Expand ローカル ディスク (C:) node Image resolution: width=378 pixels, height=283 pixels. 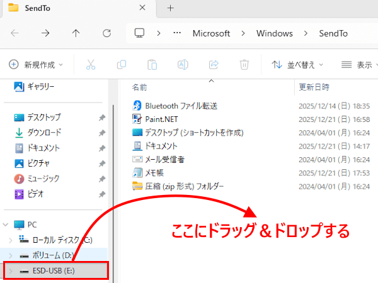[10, 240]
